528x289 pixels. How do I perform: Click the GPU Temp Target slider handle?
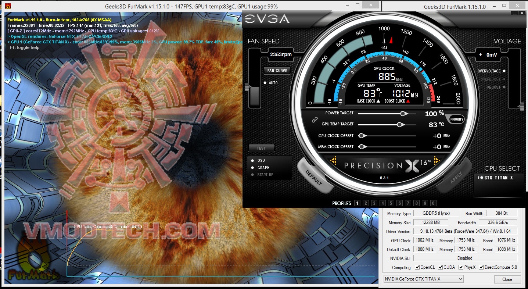(400, 125)
